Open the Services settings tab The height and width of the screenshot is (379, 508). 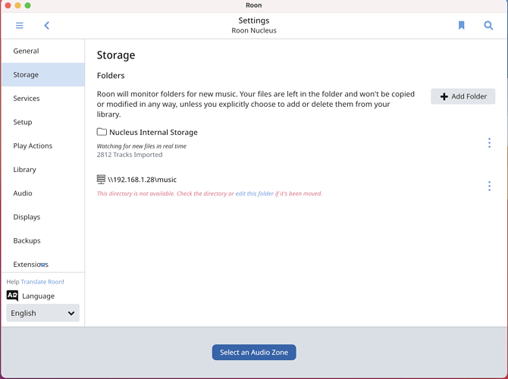[x=42, y=98]
